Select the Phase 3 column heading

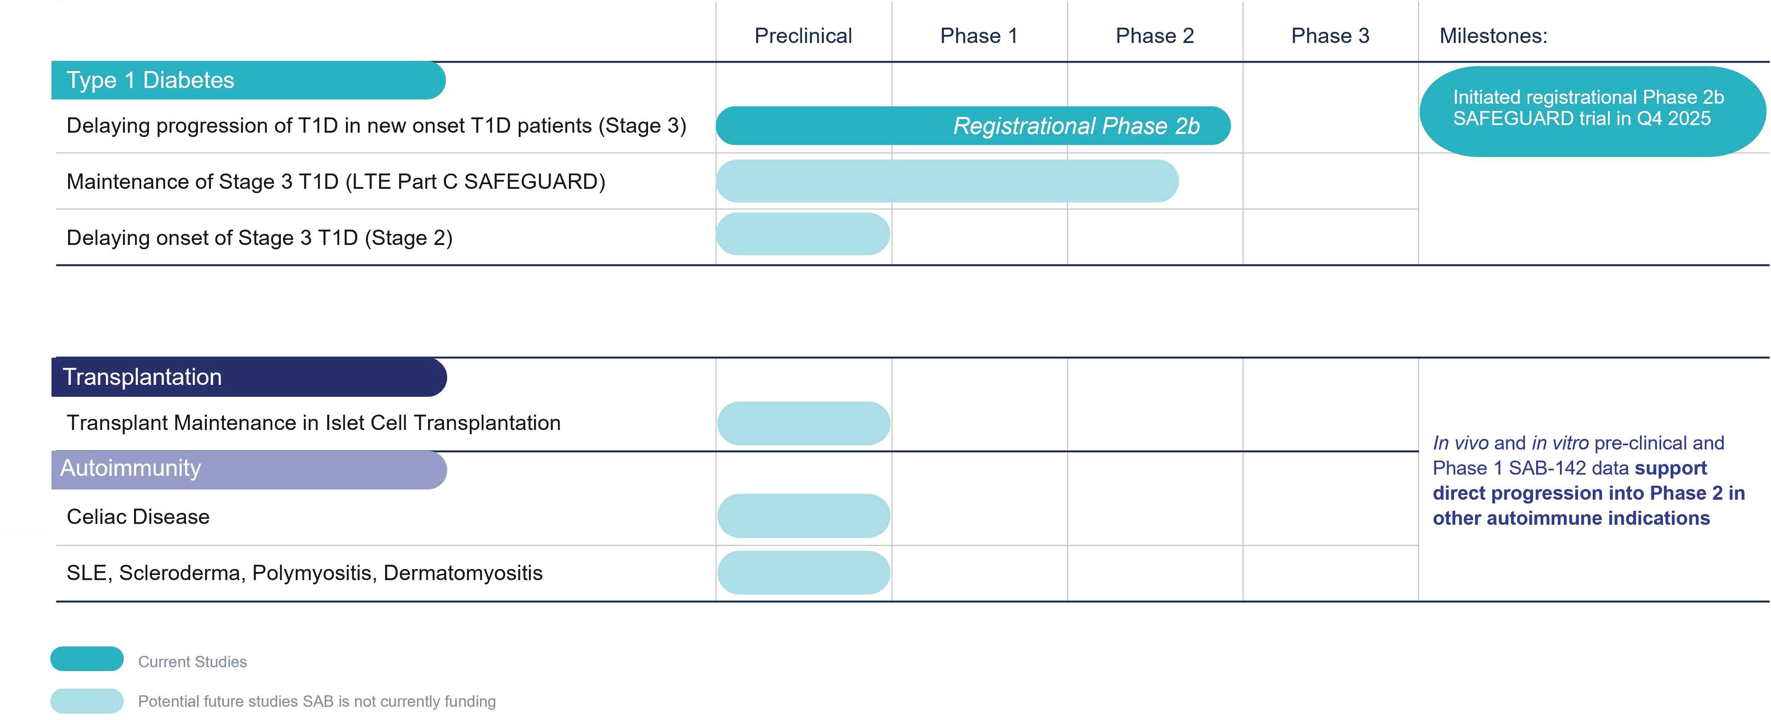tap(1330, 36)
